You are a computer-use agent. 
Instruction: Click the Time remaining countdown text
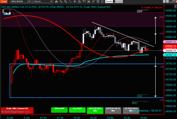[x=146, y=111]
